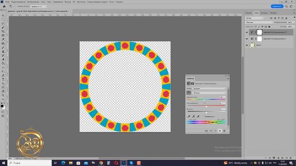Pick the subtract-from-sample eyedropper in Properties

coord(198,117)
